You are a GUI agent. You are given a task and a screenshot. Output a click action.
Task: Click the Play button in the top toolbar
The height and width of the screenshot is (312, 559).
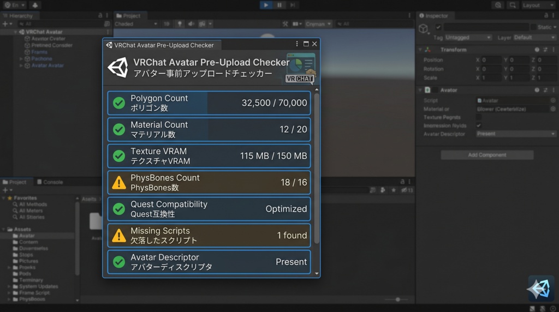coord(266,5)
